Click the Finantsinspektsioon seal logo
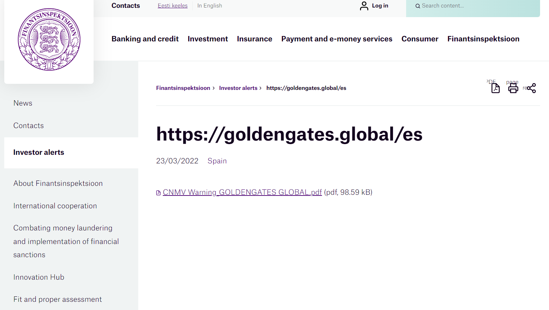549x310 pixels. 49,40
